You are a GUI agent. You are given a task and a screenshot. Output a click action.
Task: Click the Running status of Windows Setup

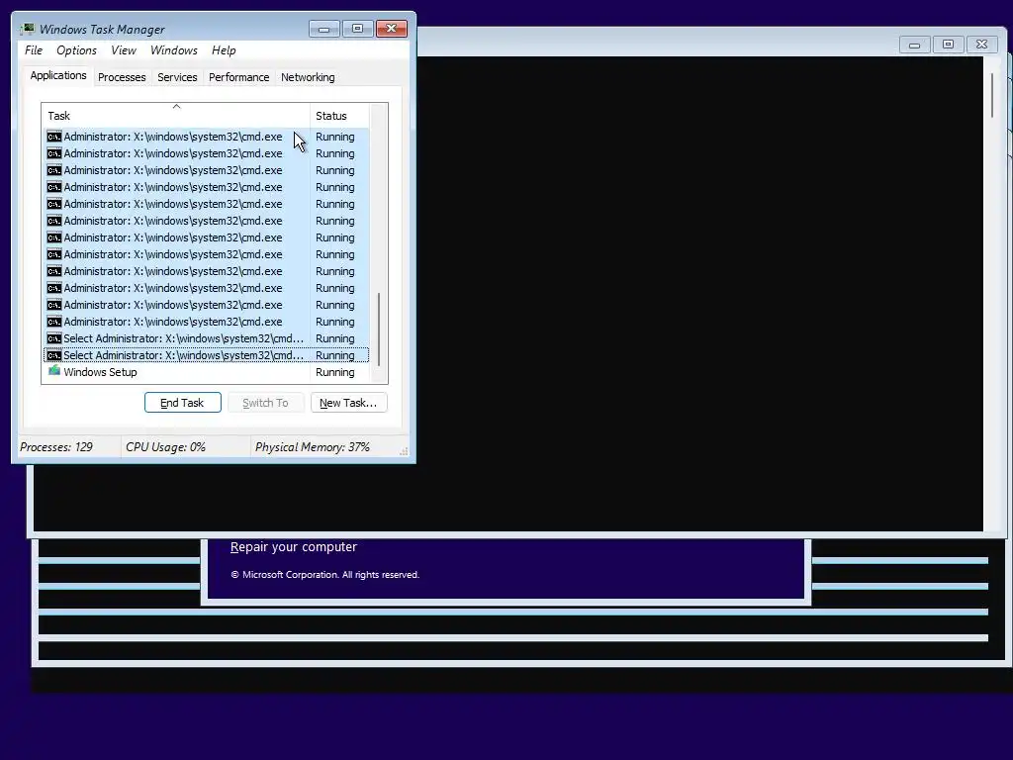(x=334, y=372)
